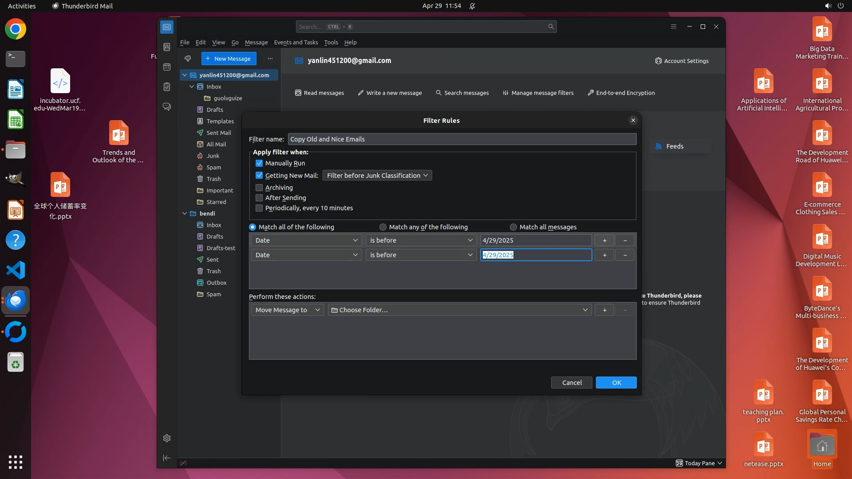Uncheck the Manually Run checkbox

tap(259, 163)
